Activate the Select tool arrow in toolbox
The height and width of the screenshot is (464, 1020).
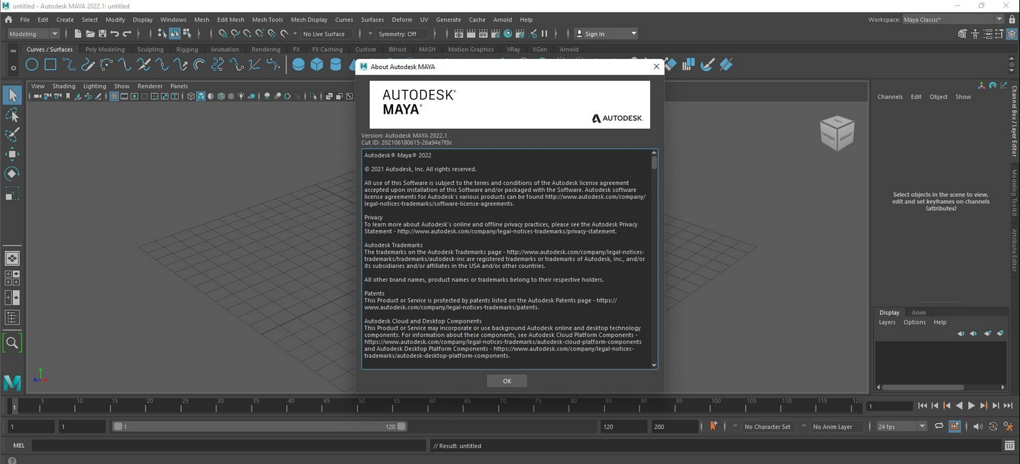12,95
